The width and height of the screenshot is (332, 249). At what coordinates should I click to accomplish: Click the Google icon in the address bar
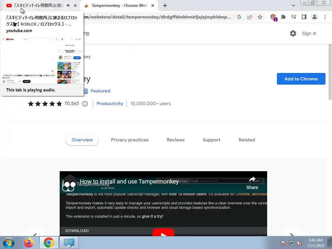coord(239,17)
